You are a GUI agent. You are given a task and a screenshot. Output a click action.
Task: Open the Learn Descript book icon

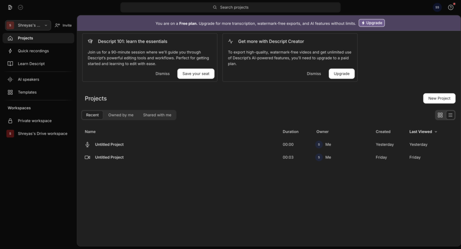tap(10, 64)
